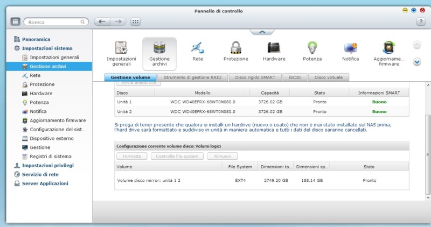Collapse the icon bar with the up chevron
The width and height of the screenshot is (431, 227).
click(261, 32)
